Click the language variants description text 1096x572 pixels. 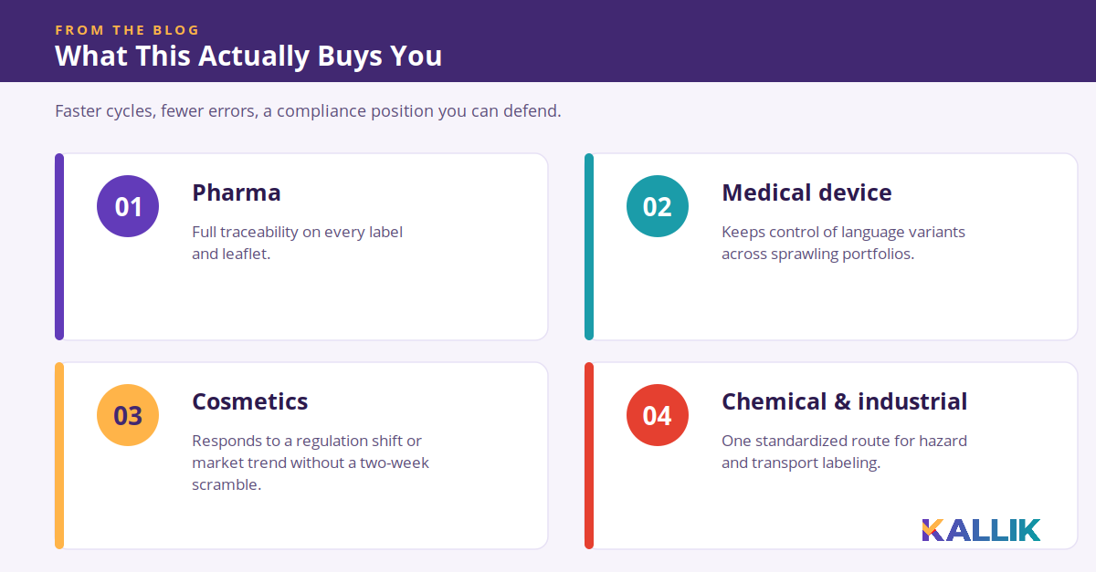[x=843, y=243]
